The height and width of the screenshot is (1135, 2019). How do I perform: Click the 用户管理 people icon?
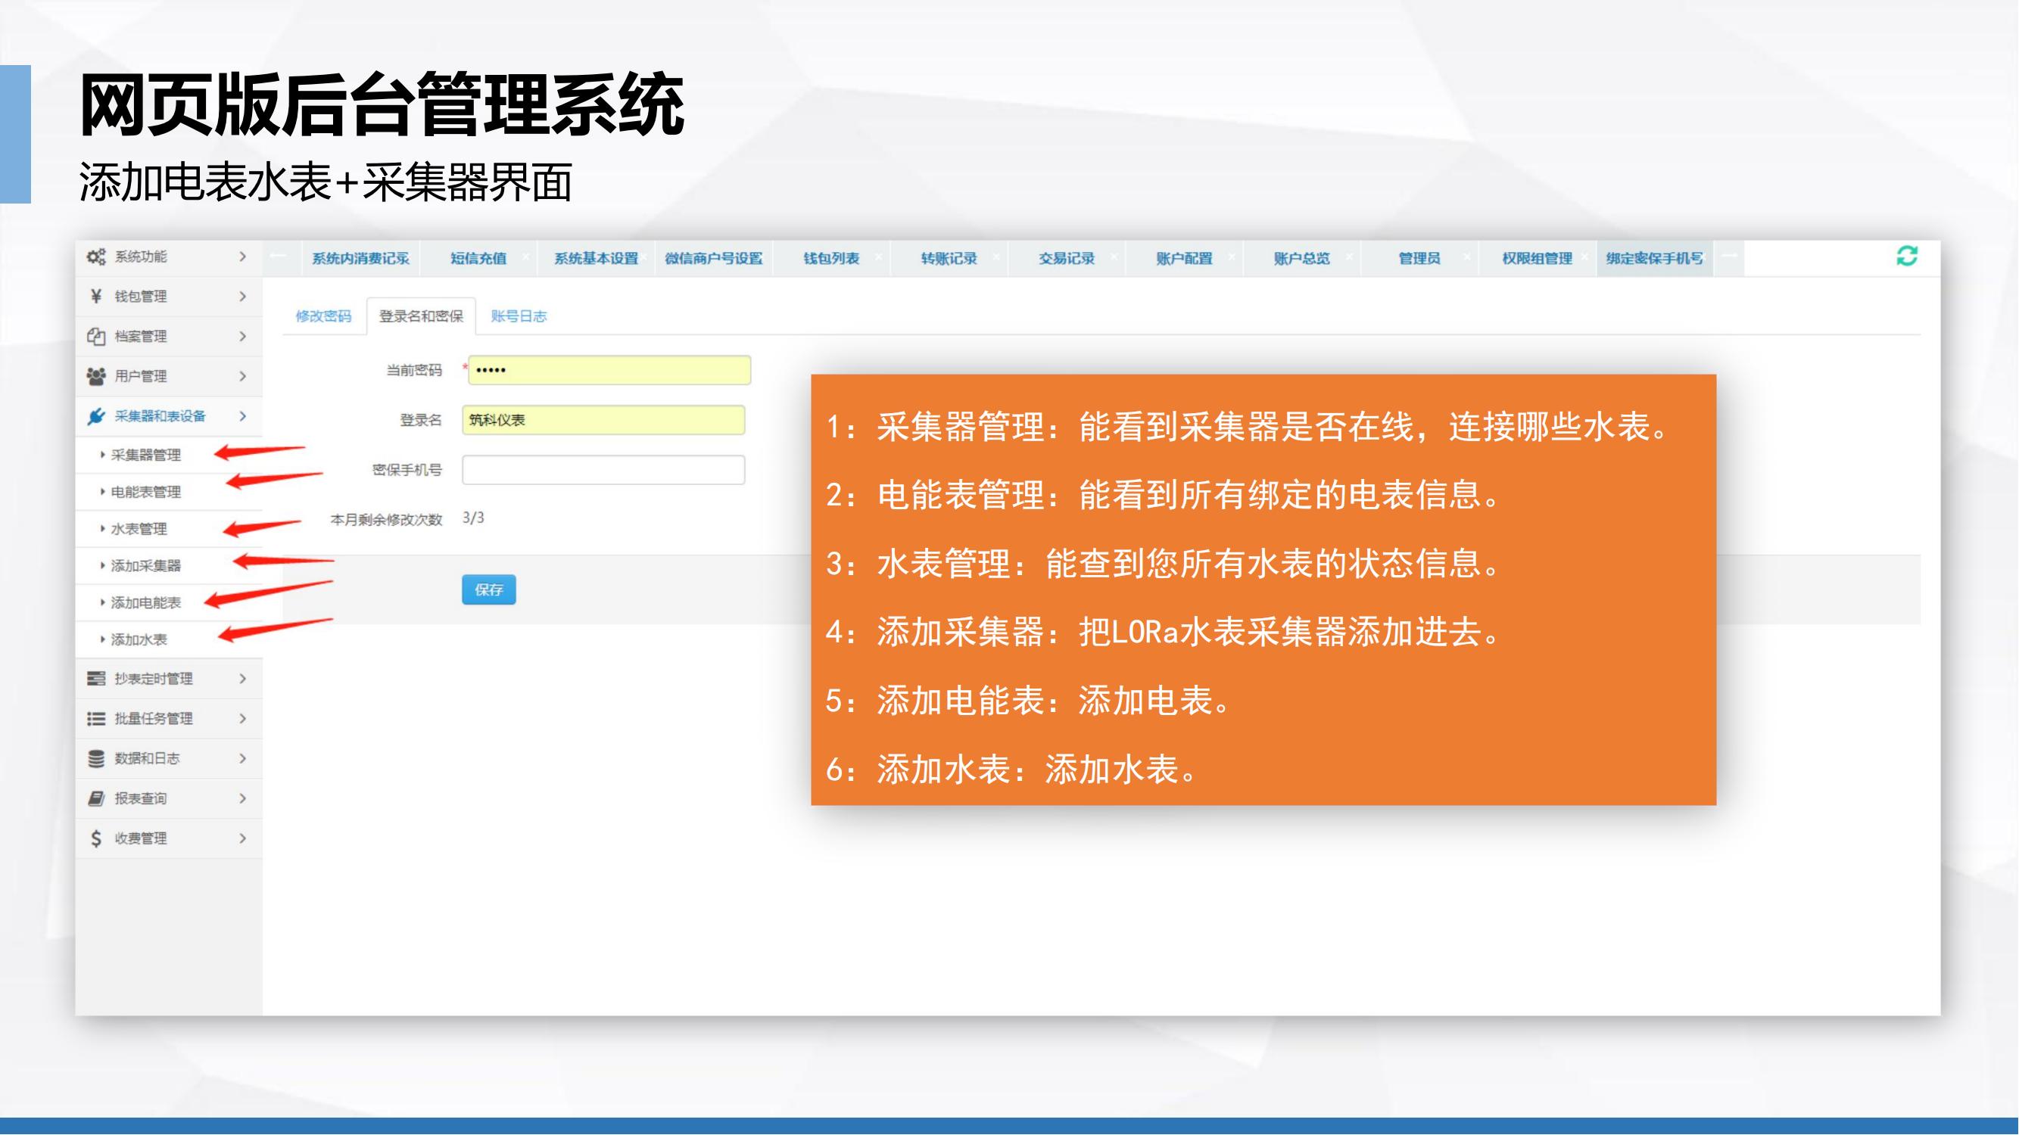[95, 376]
